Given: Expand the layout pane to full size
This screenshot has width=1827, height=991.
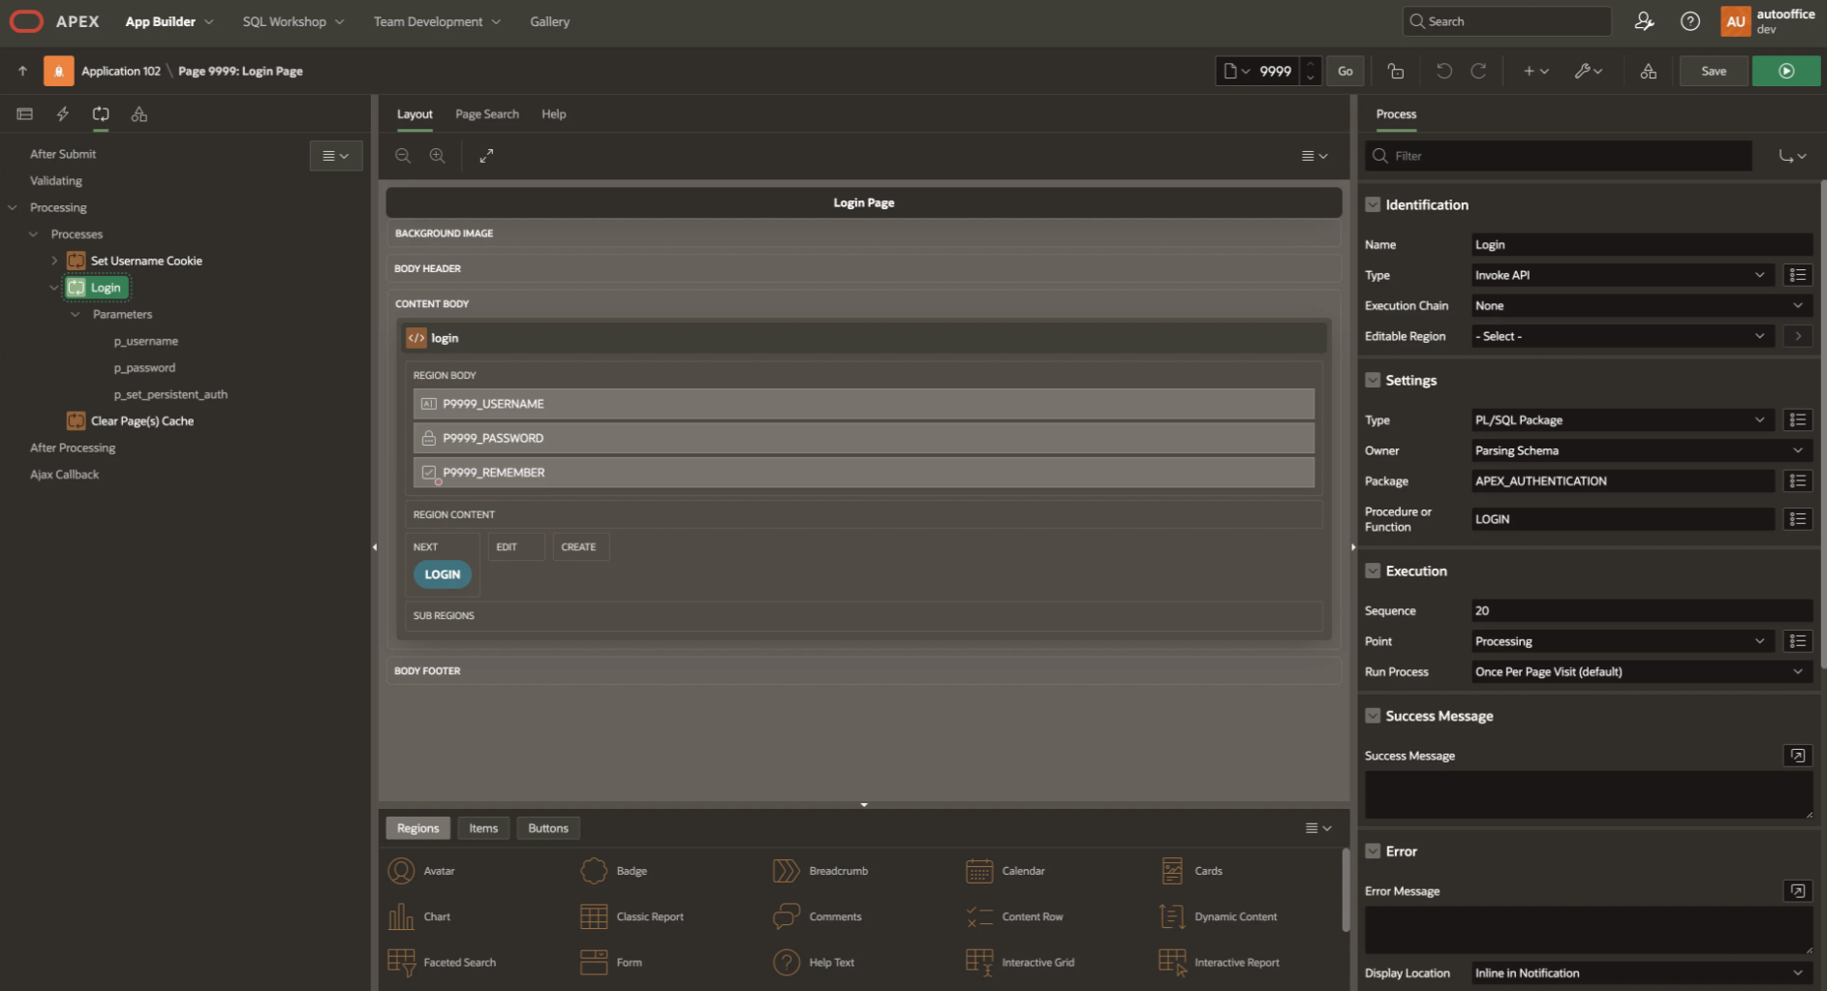Looking at the screenshot, I should pos(486,156).
